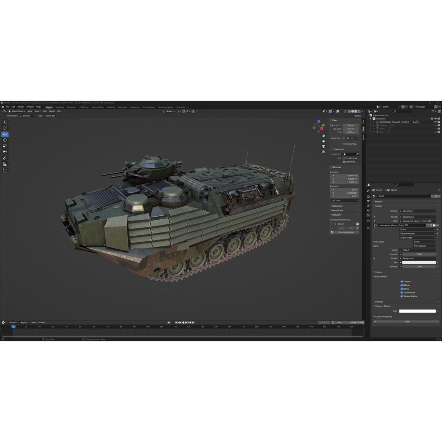Open the Global transform orientation dropdown
This screenshot has height=442, width=442.
pyautogui.click(x=169, y=111)
